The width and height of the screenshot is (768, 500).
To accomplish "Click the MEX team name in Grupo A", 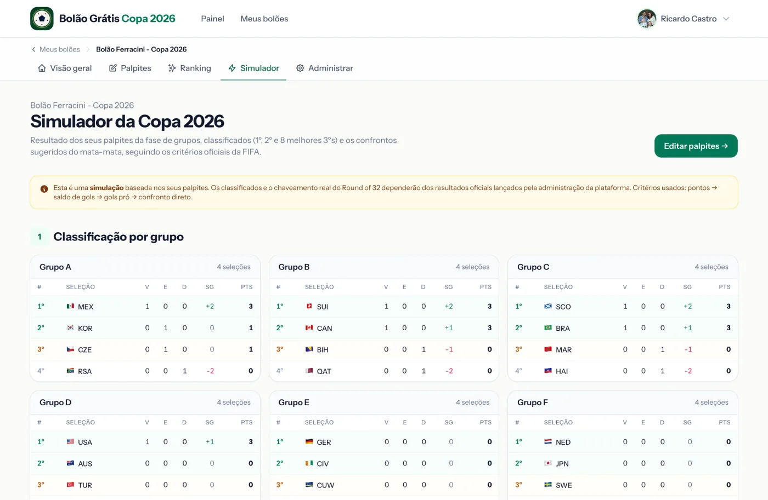I will tap(86, 307).
